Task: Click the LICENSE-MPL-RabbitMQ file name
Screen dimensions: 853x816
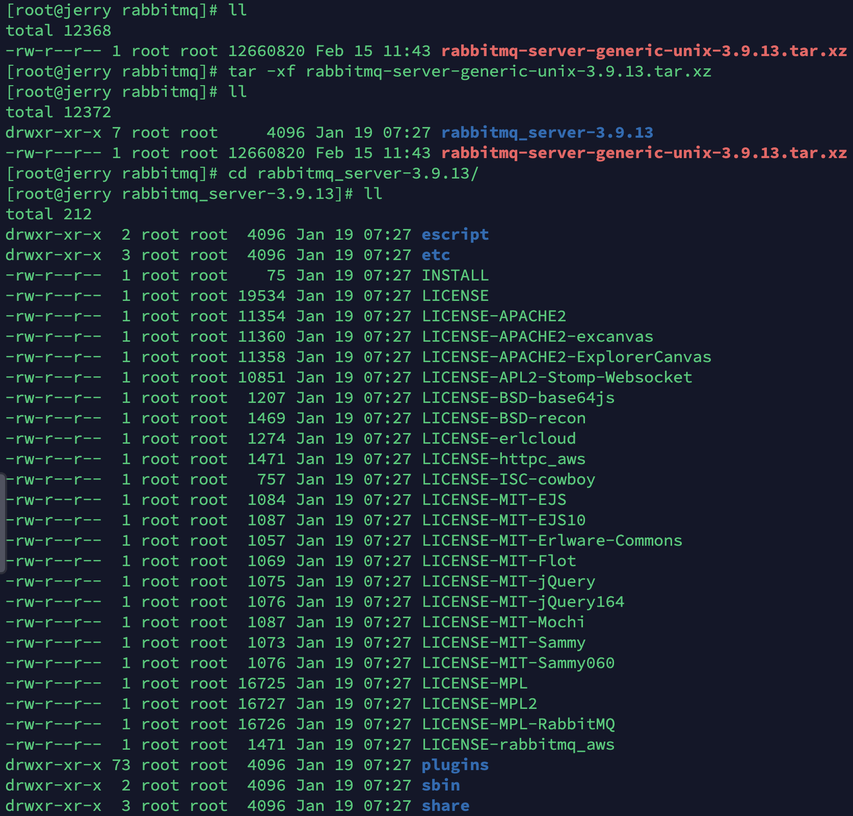Action: [x=518, y=724]
